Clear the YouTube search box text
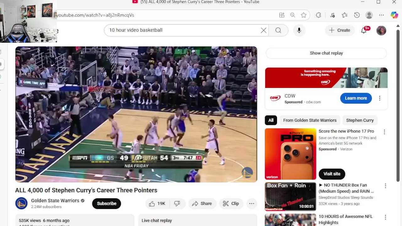Screen dimensions: 402x226 263,30
